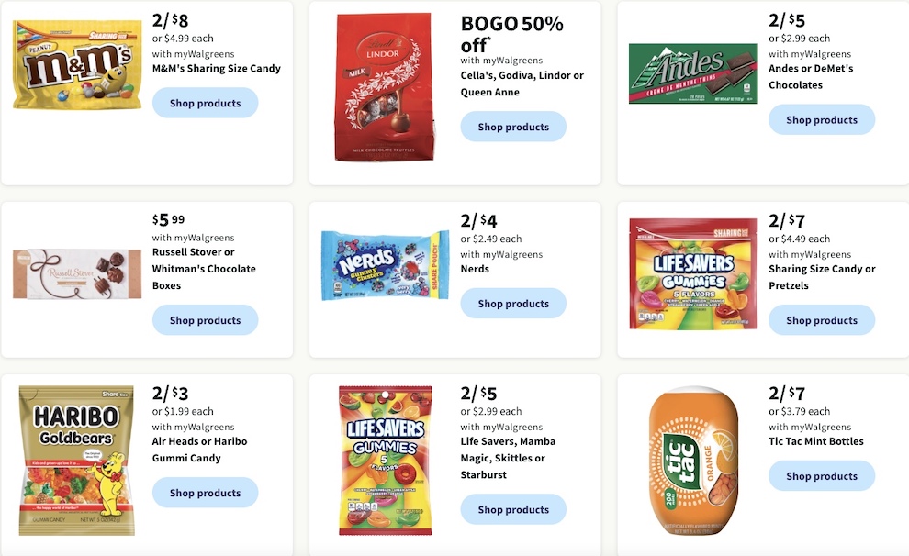Screen dimensions: 909x556
Task: Open the Nerds Gummy Clusters image
Action: point(386,265)
